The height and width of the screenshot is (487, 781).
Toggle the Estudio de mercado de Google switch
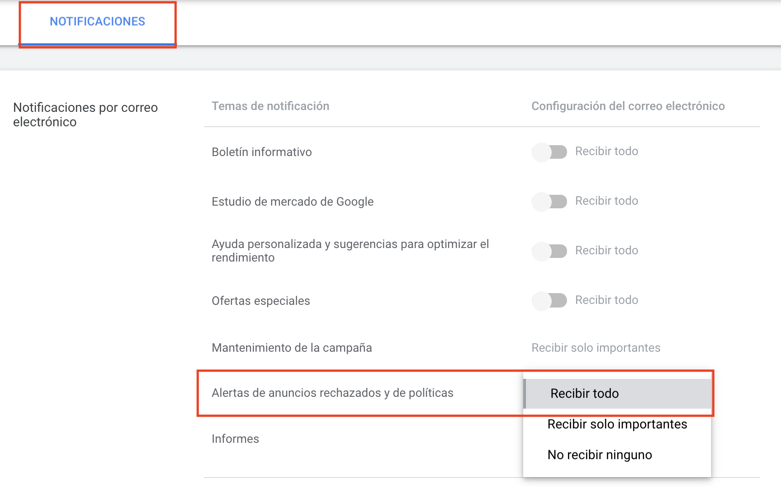(x=549, y=202)
